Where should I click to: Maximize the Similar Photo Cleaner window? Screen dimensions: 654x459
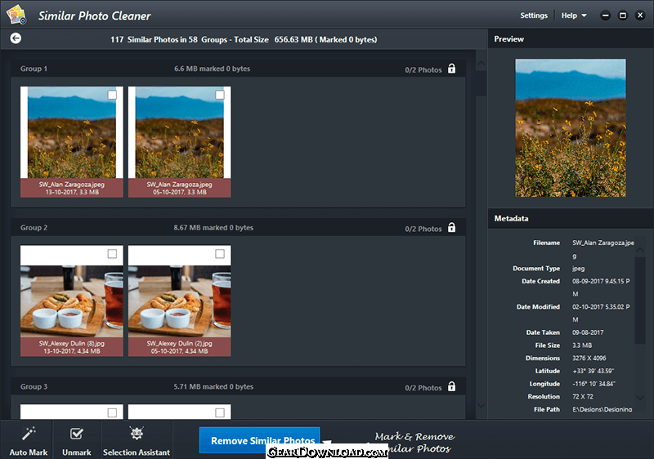(623, 16)
